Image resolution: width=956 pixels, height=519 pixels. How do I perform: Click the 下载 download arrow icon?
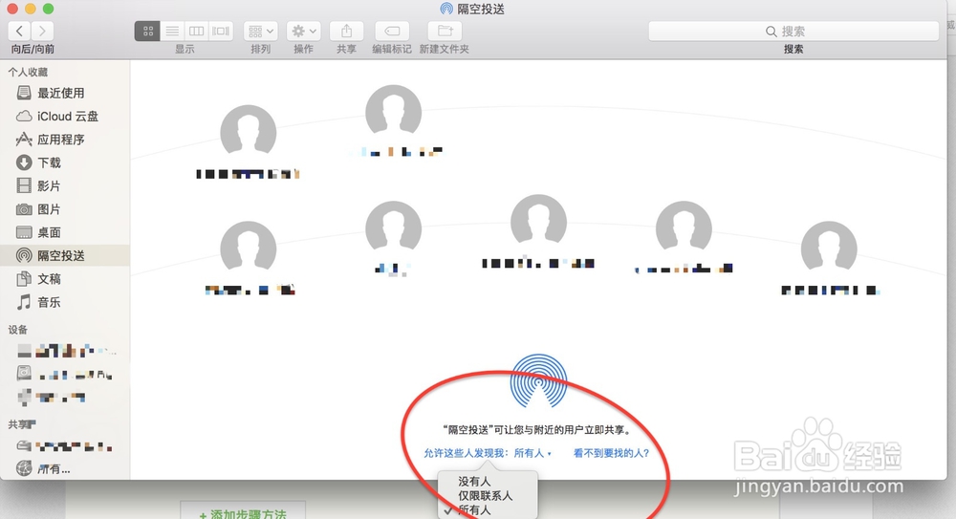pyautogui.click(x=24, y=162)
